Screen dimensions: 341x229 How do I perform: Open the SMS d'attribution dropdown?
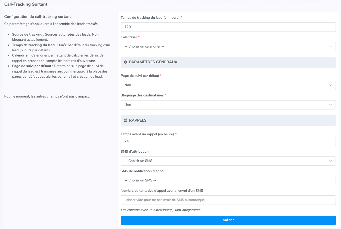click(228, 161)
